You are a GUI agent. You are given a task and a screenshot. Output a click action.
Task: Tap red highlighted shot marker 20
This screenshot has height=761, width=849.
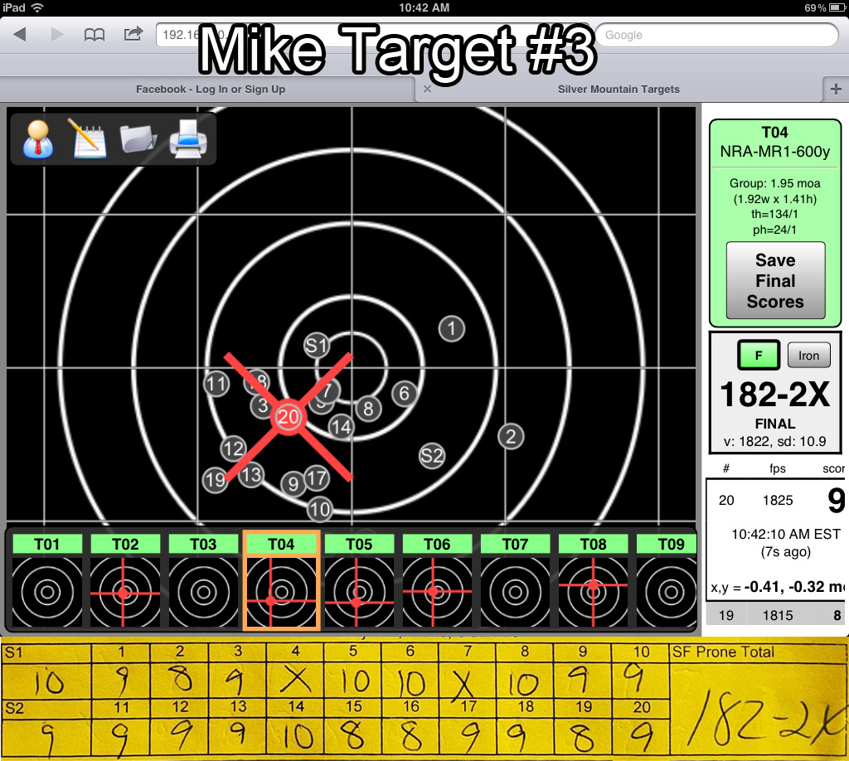click(x=288, y=417)
